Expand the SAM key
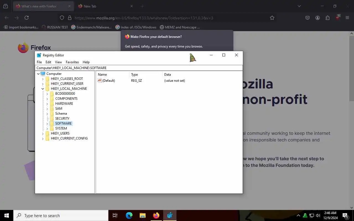354x221 pixels. tap(47, 109)
